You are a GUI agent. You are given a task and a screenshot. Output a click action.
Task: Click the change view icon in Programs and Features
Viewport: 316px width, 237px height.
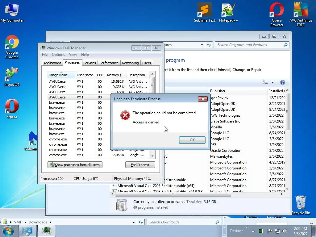[x=265, y=82]
